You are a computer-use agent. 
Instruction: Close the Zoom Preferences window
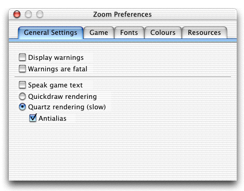[x=17, y=14]
